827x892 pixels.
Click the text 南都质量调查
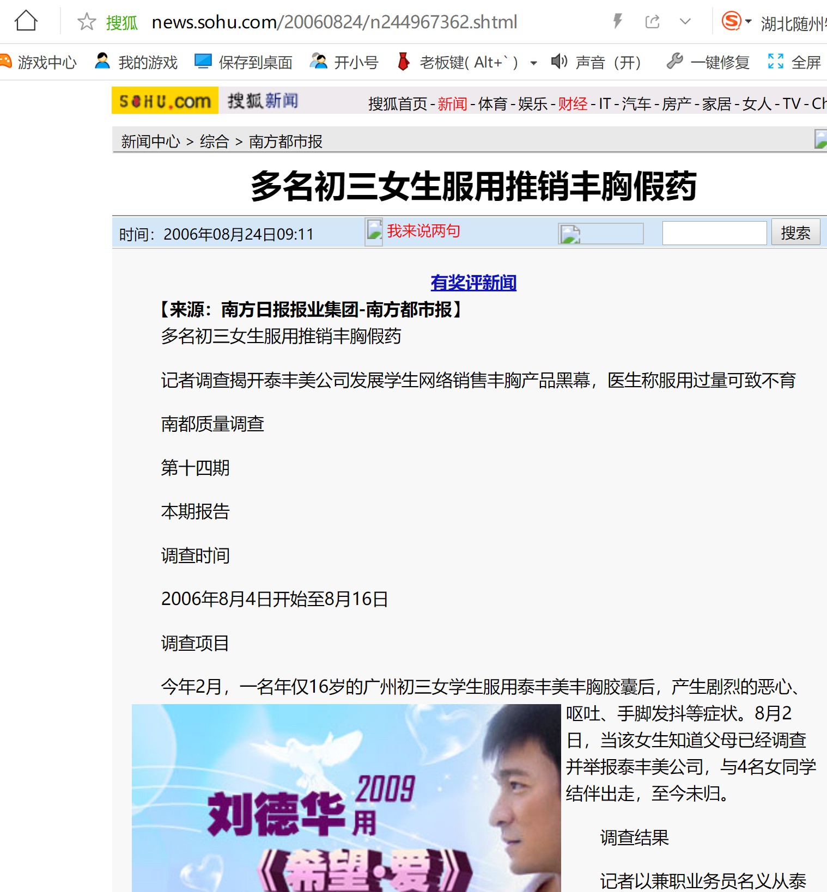212,424
